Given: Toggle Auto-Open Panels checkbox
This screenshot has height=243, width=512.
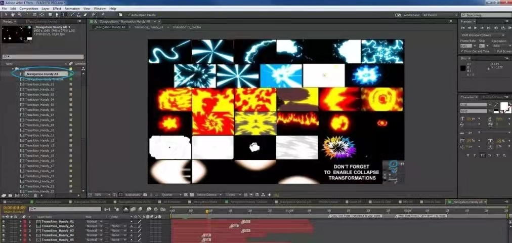Looking at the screenshot, I should 129,15.
